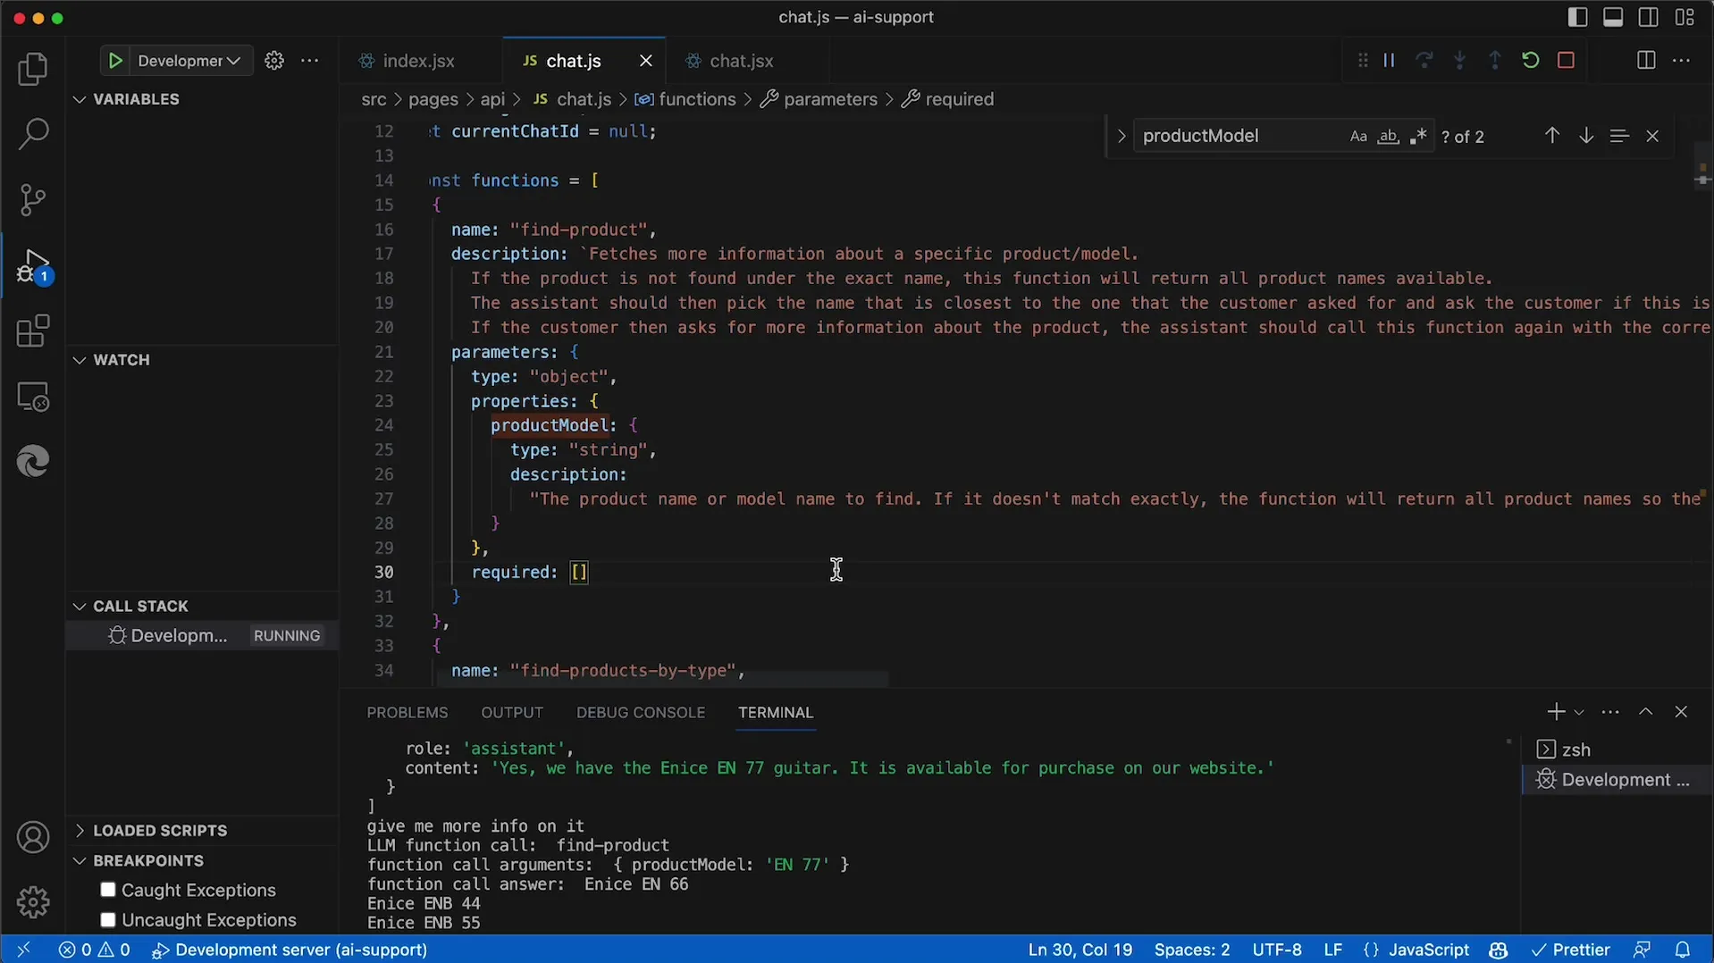
Task: Click debug Step Over button
Action: click(x=1424, y=61)
